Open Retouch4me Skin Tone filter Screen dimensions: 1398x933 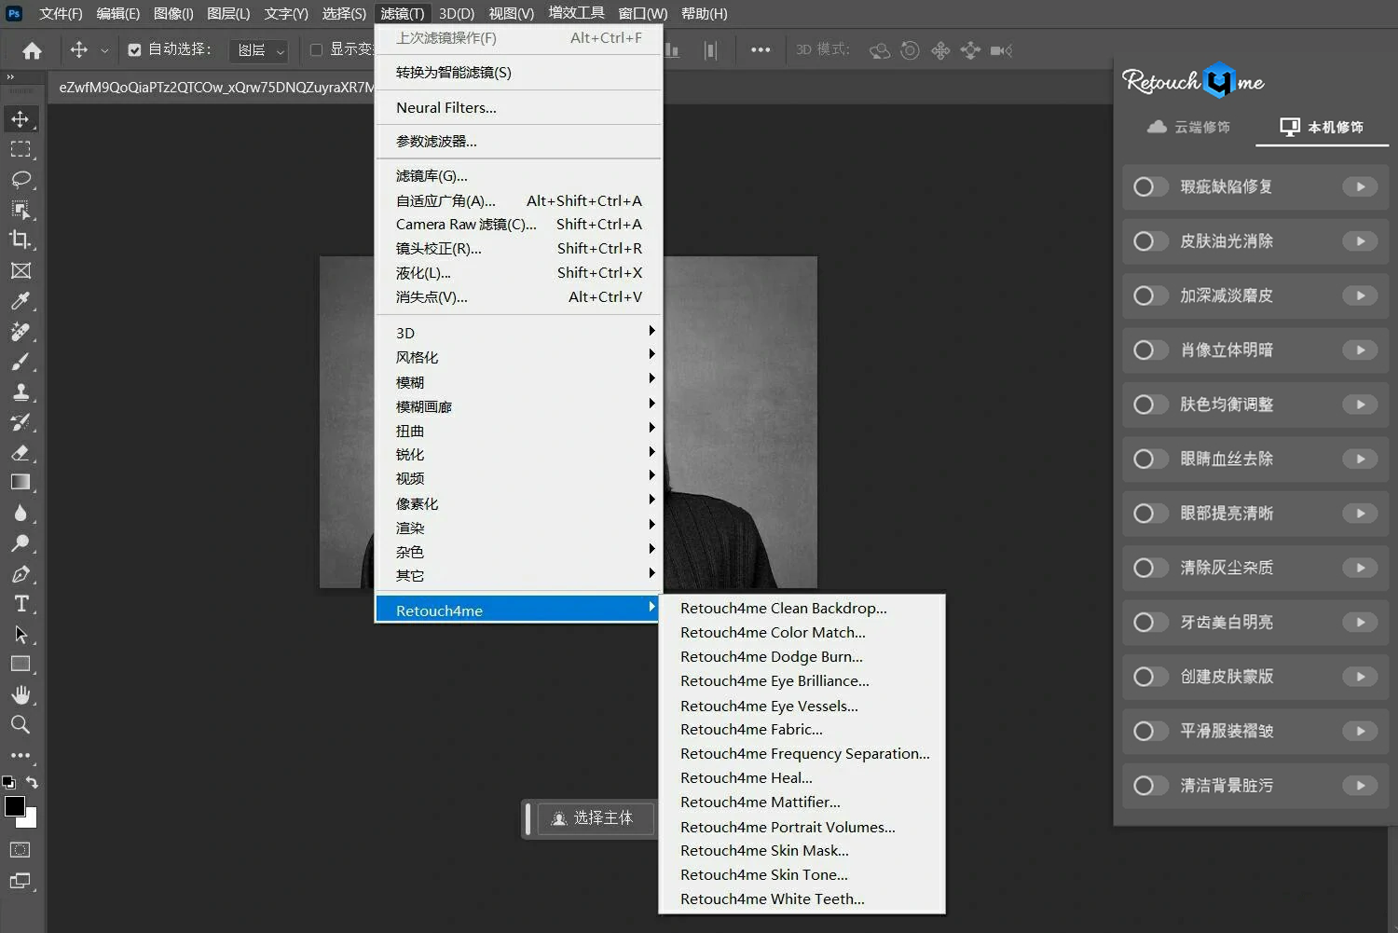click(802, 874)
